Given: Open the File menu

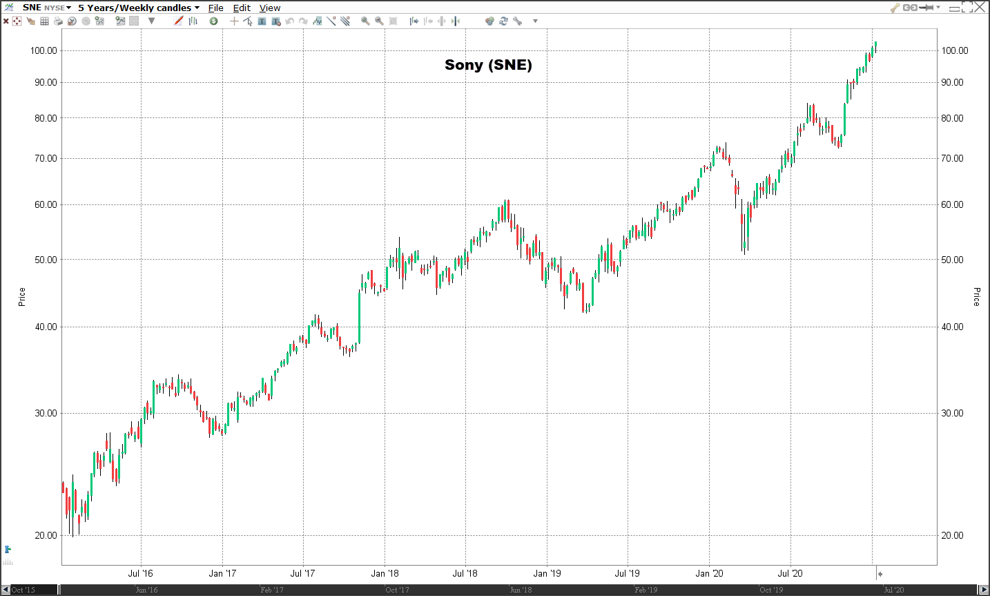Looking at the screenshot, I should 216,8.
